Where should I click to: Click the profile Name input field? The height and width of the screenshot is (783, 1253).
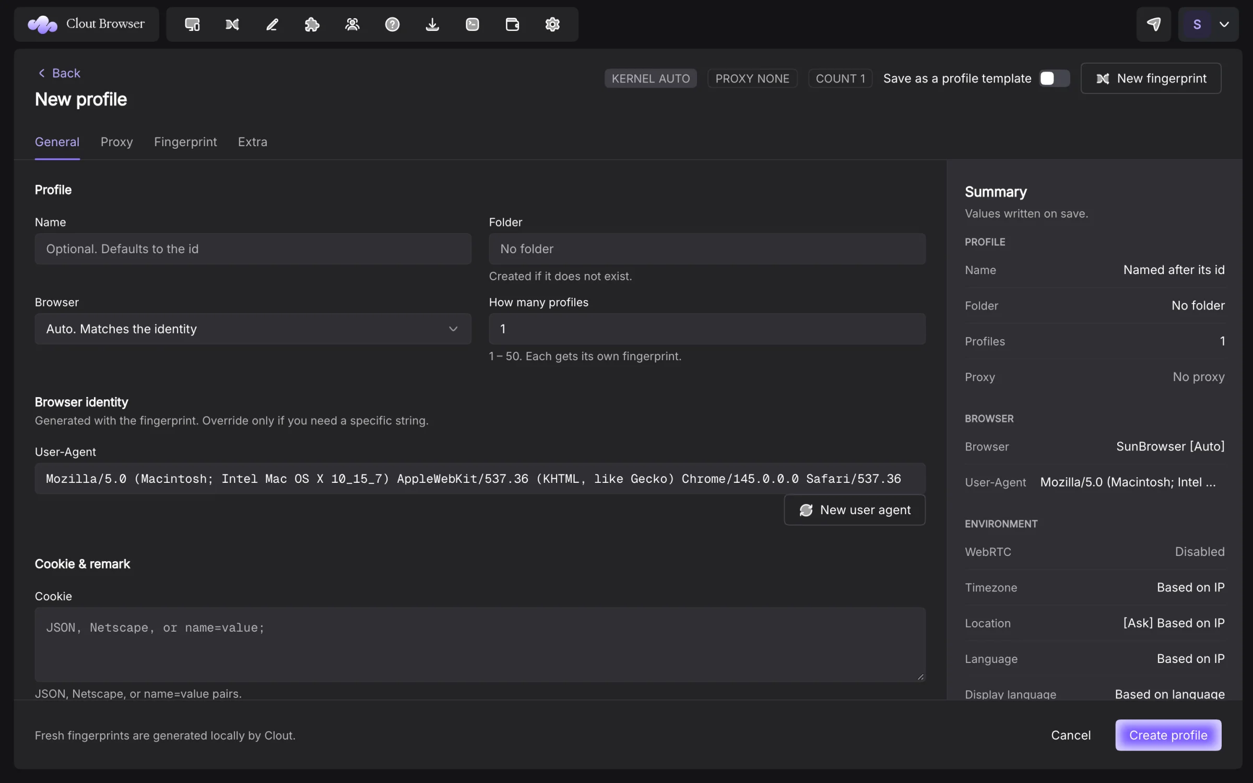[253, 249]
